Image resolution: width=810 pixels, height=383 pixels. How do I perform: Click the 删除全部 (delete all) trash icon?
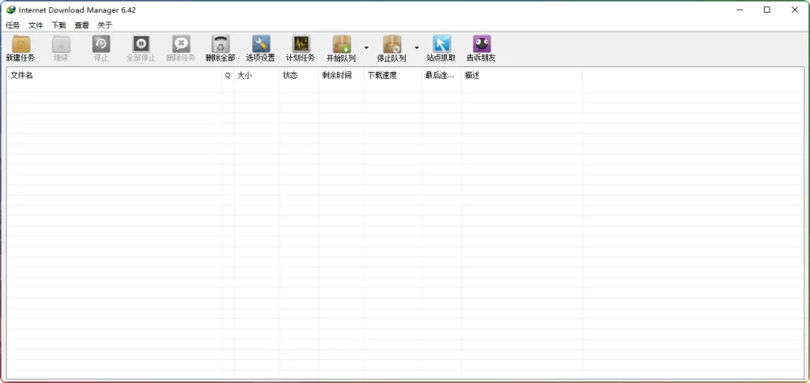[221, 43]
